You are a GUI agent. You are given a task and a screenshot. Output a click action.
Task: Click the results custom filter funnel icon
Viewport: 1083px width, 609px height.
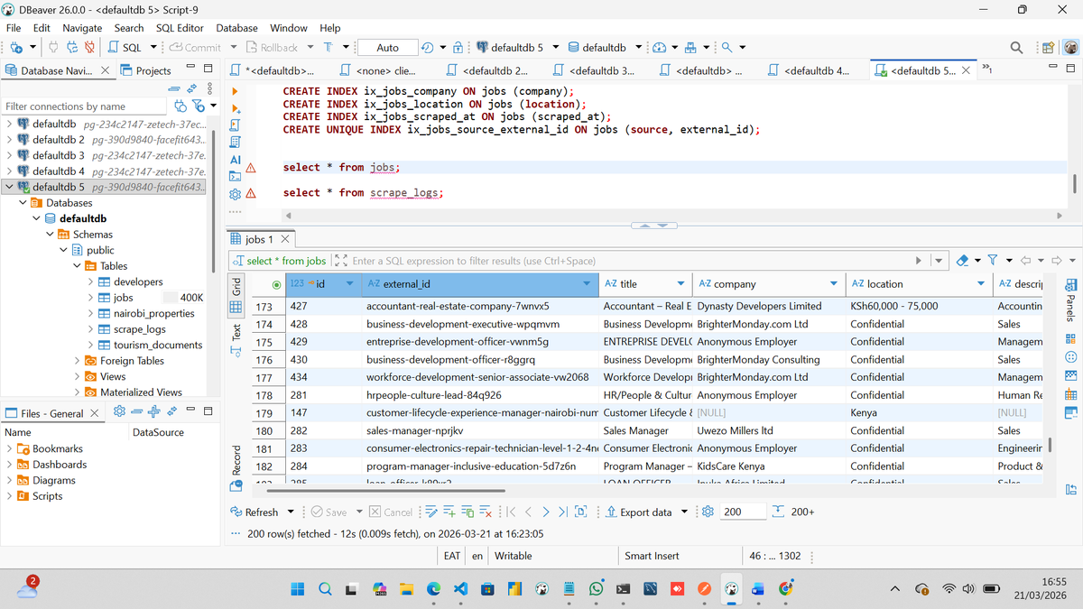tap(992, 261)
